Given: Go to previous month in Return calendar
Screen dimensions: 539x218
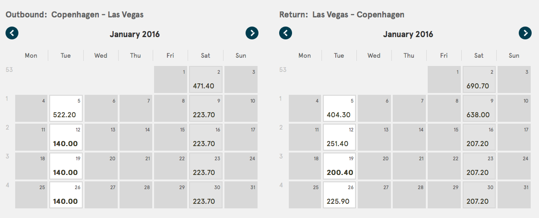Looking at the screenshot, I should click(286, 33).
